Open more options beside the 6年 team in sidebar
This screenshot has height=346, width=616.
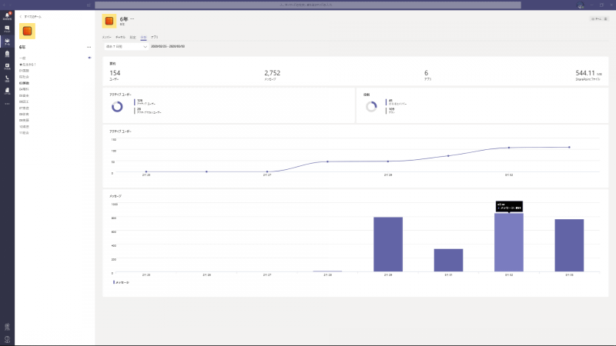point(89,47)
